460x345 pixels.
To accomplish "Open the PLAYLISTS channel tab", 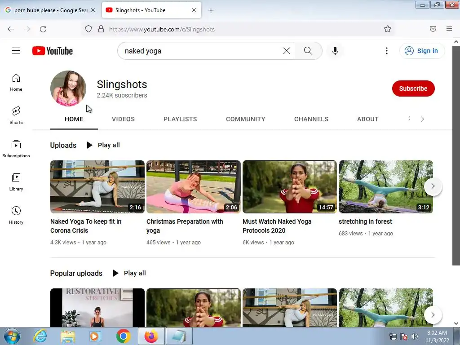I will tap(180, 119).
